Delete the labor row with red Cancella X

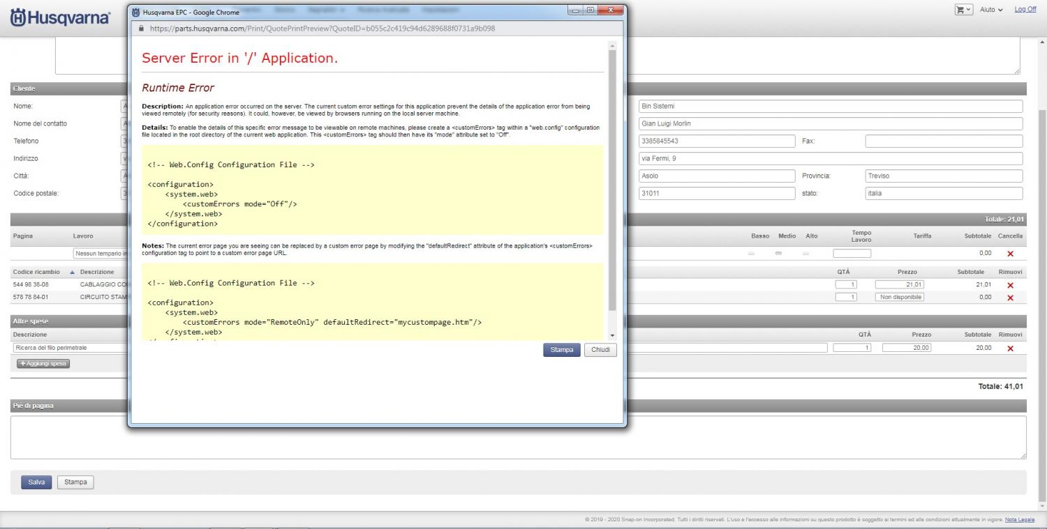tap(1010, 254)
